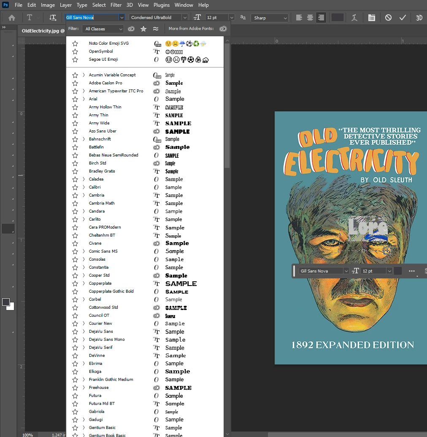Right align text
Image resolution: width=427 pixels, height=437 pixels.
pyautogui.click(x=321, y=18)
